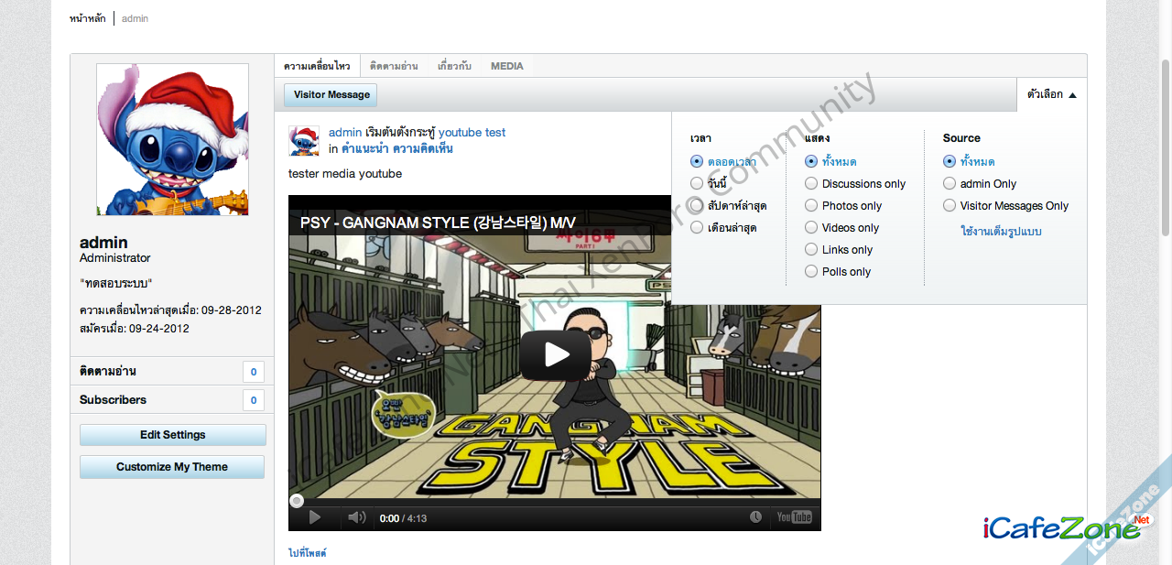
Task: Open the 'youtube test' thread link
Action: point(472,133)
